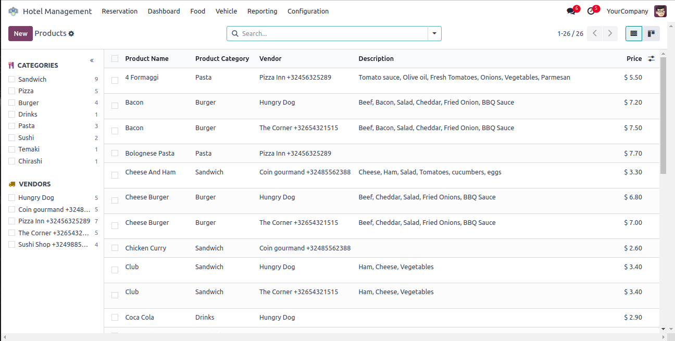Click the New product button
Viewport: 675px width, 341px height.
point(20,33)
